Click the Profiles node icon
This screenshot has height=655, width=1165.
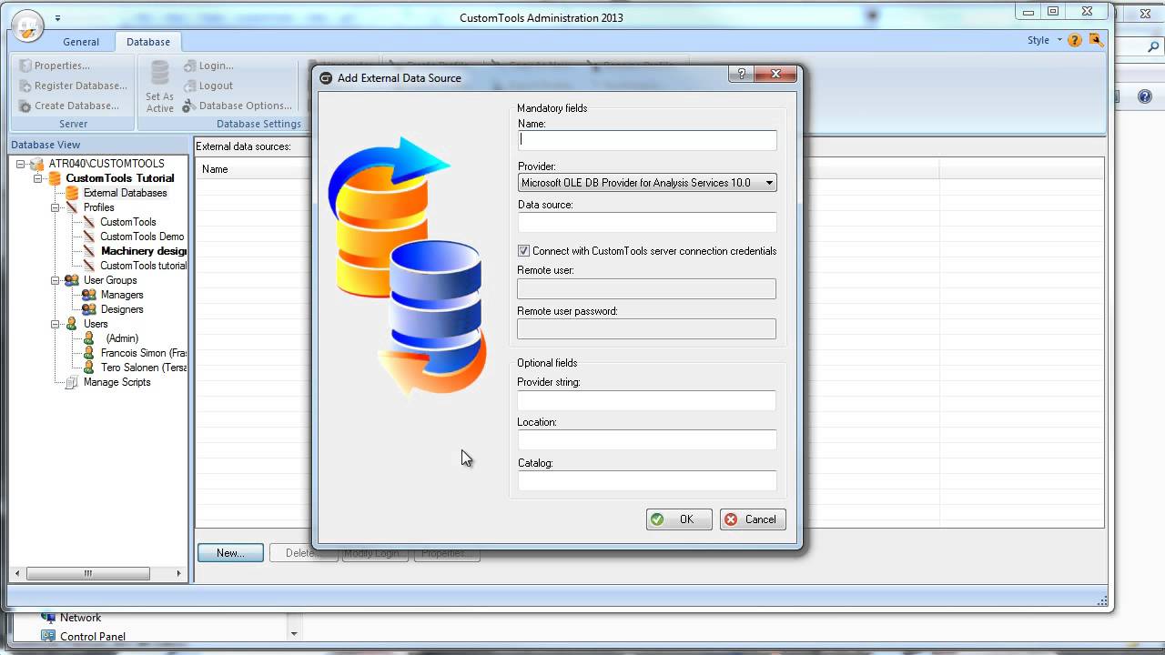point(72,207)
